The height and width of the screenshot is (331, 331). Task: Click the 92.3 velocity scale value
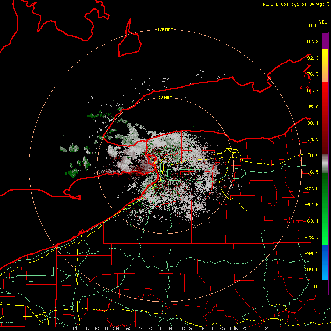pyautogui.click(x=313, y=58)
